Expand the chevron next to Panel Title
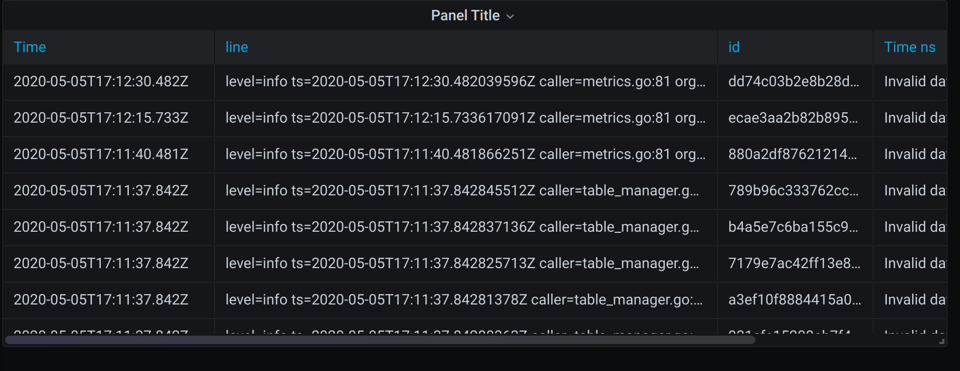This screenshot has height=371, width=960. [x=510, y=16]
